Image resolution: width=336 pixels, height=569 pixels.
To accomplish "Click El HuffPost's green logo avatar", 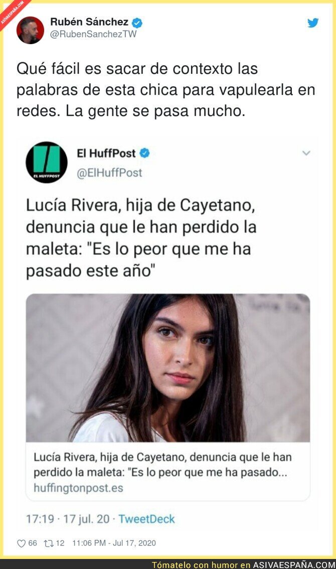I will [47, 162].
